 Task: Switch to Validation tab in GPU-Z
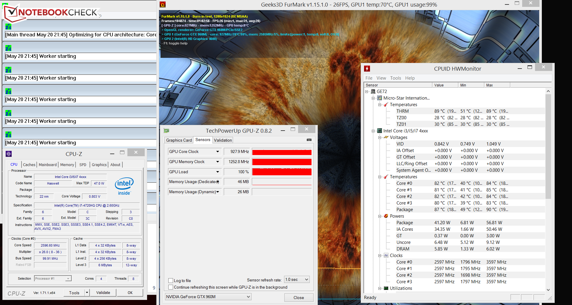point(223,140)
